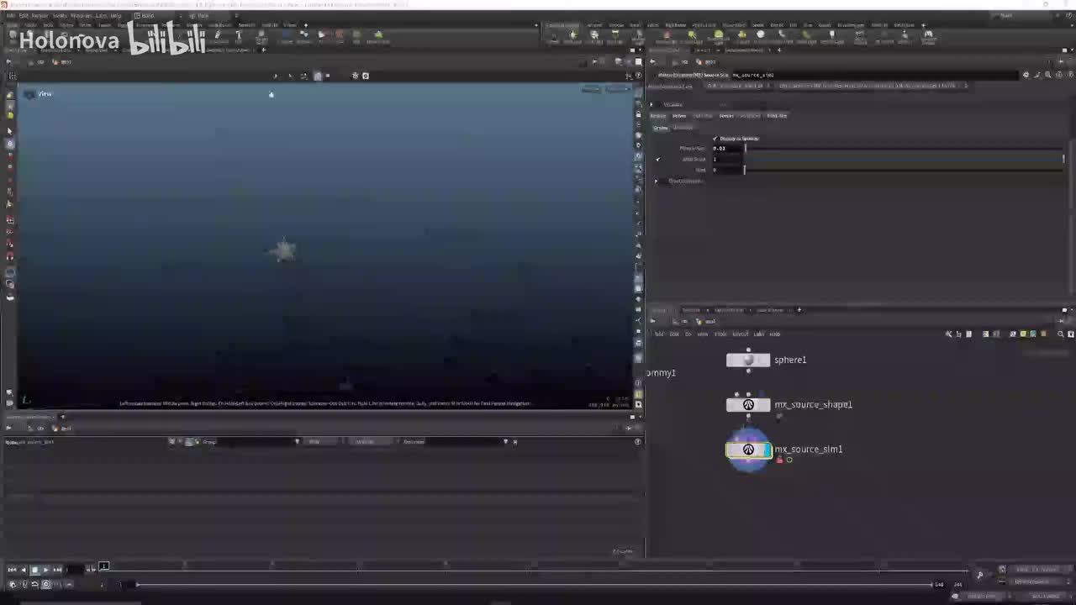The width and height of the screenshot is (1076, 605).
Task: Select the sphere1 node
Action: coord(748,360)
